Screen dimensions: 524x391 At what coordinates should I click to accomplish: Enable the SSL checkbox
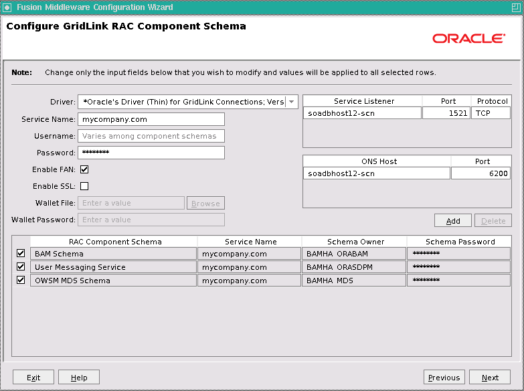(x=84, y=186)
